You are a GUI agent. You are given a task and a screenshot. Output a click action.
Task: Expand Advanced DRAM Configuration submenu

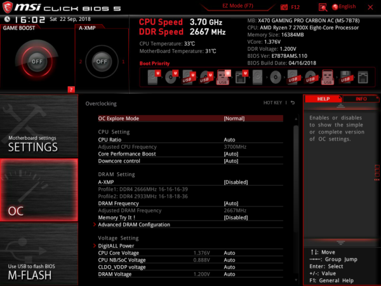(x=190, y=224)
